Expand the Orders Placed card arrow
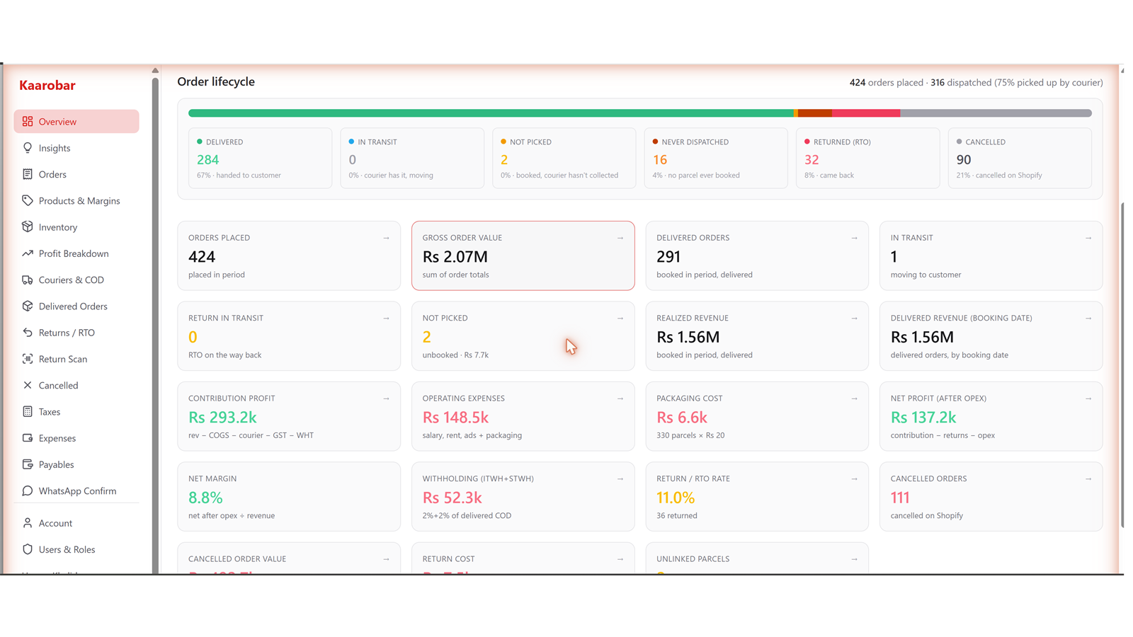This screenshot has height=637, width=1133. (386, 238)
